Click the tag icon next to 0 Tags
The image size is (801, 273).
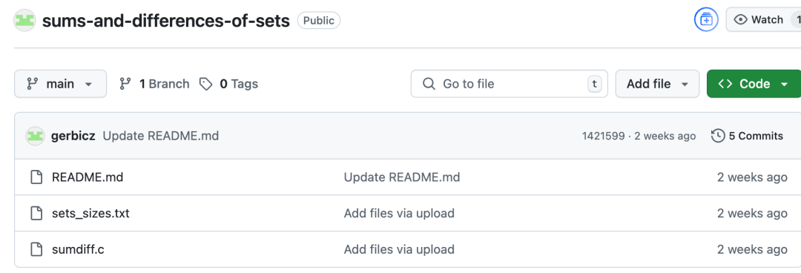coord(206,84)
